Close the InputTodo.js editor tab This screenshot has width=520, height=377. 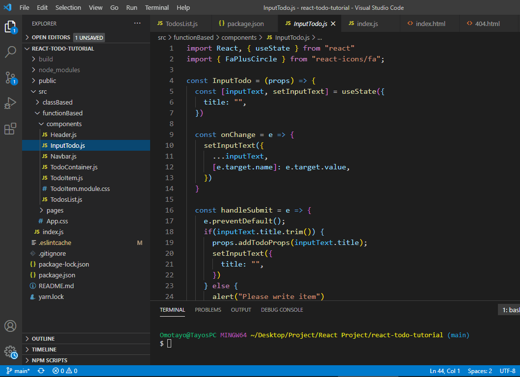(x=333, y=24)
